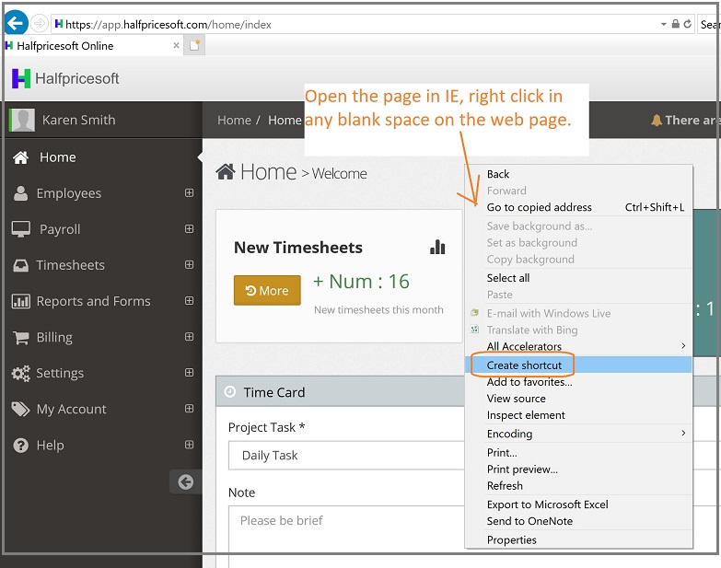The image size is (721, 568).
Task: Click the home icon beside Home > Welcome heading
Action: [x=226, y=172]
